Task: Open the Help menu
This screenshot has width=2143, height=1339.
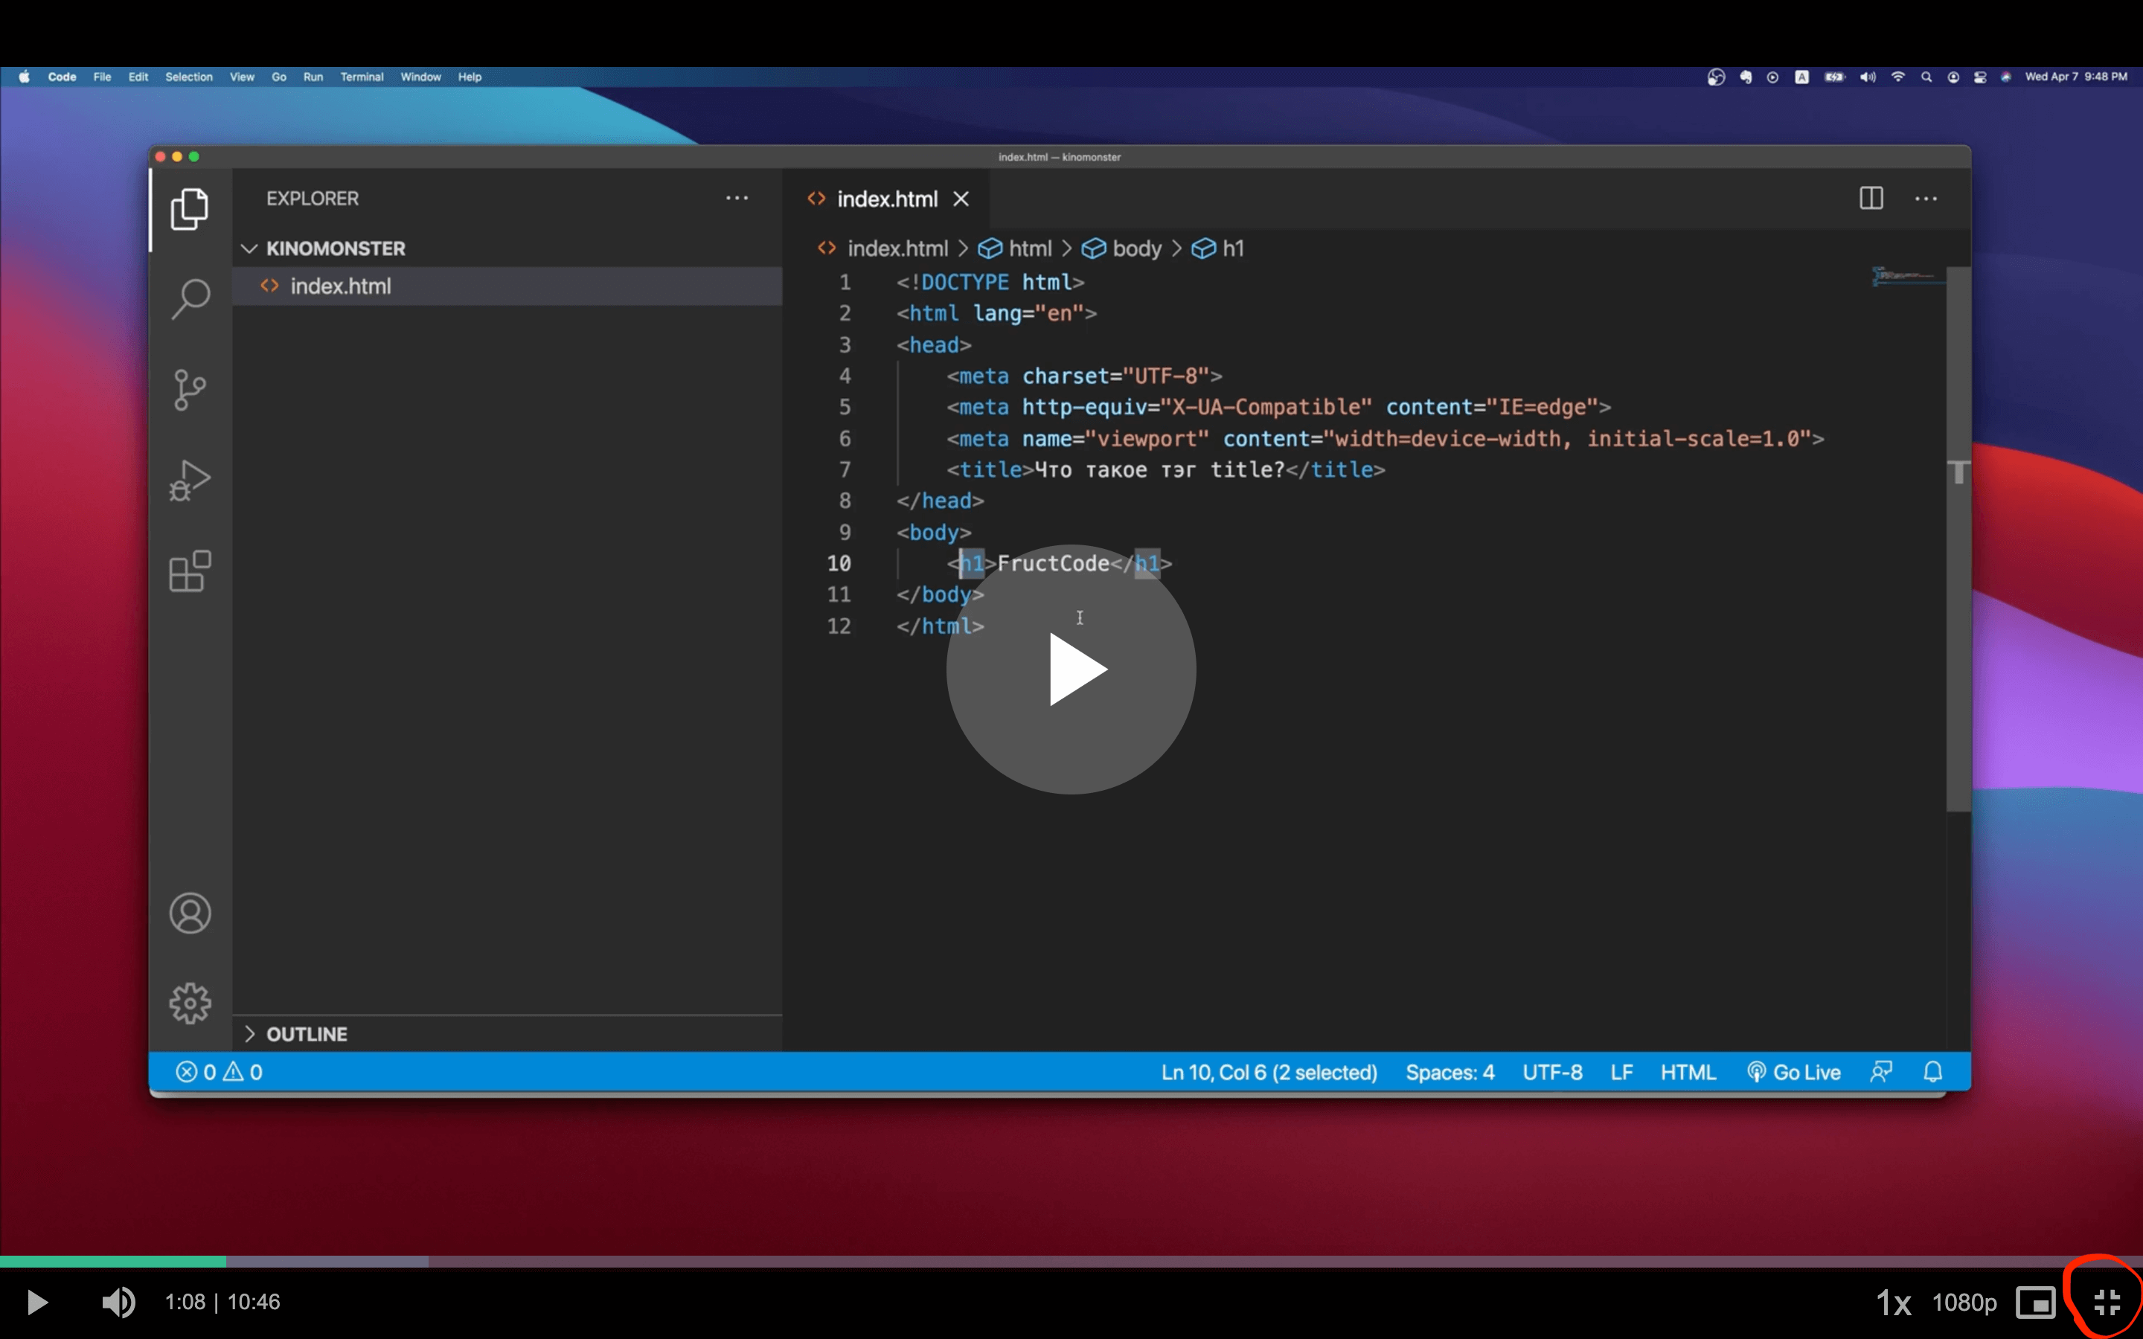Action: pos(470,77)
